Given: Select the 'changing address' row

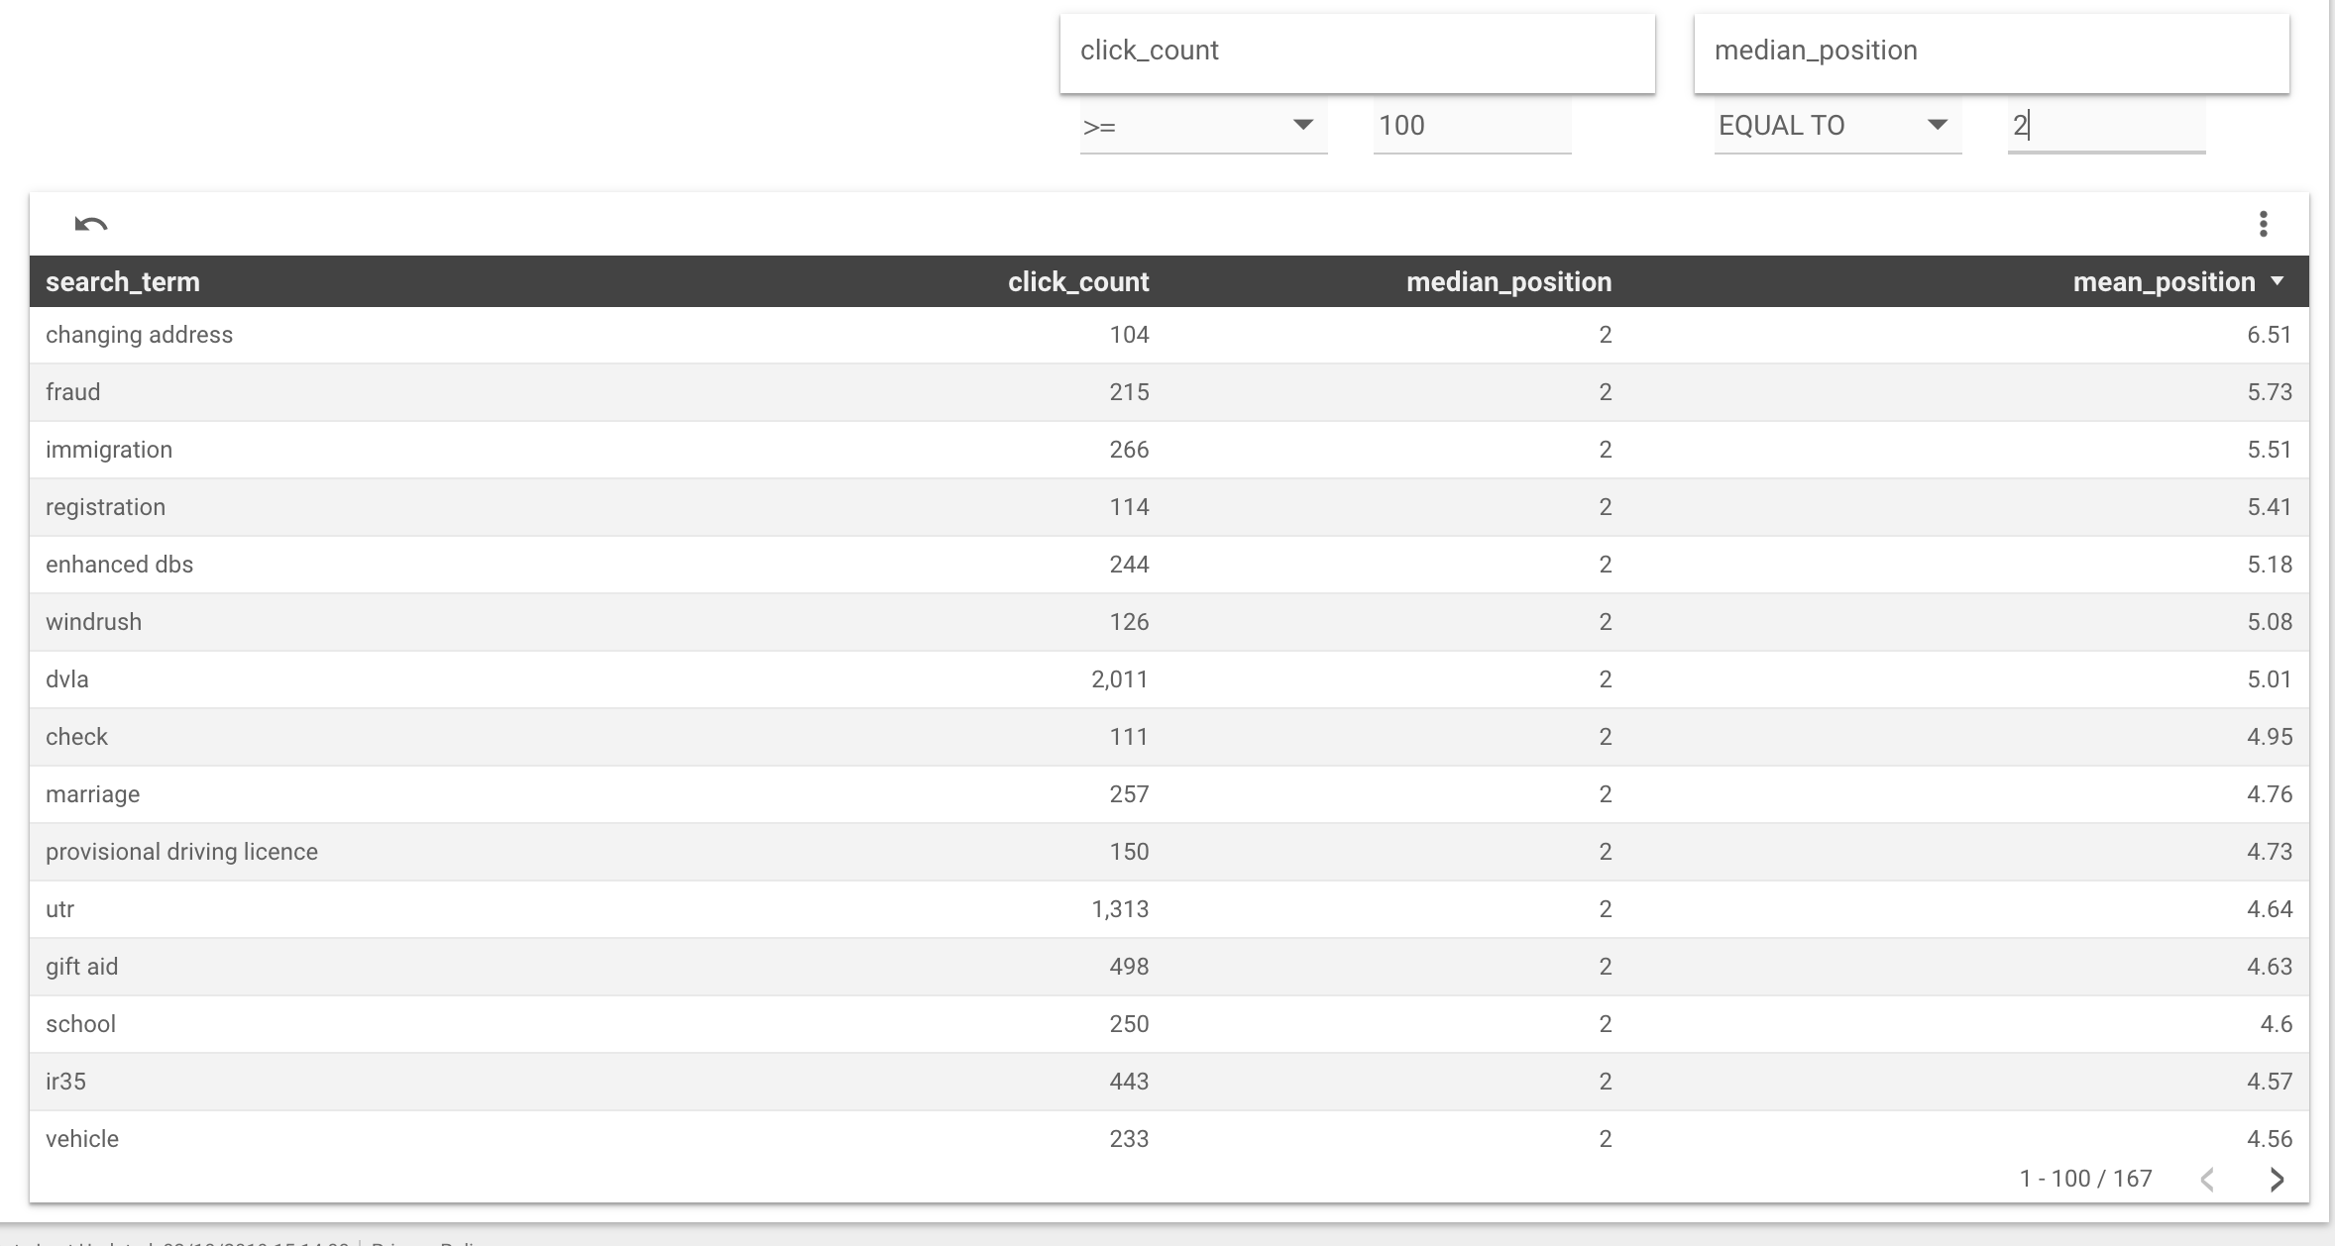Looking at the screenshot, I should 139,335.
